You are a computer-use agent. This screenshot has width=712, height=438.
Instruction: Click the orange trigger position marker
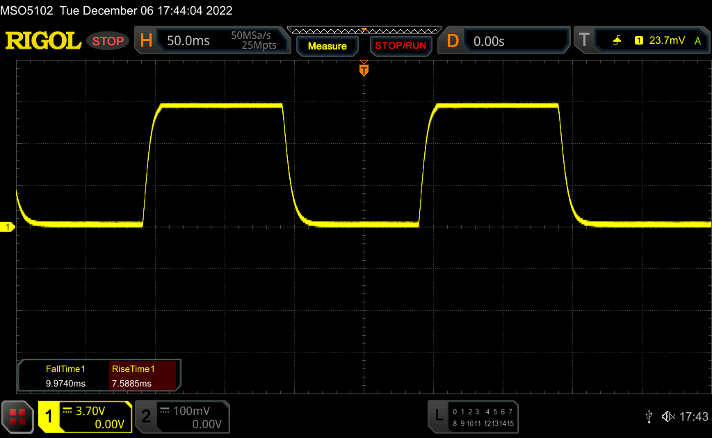(364, 69)
